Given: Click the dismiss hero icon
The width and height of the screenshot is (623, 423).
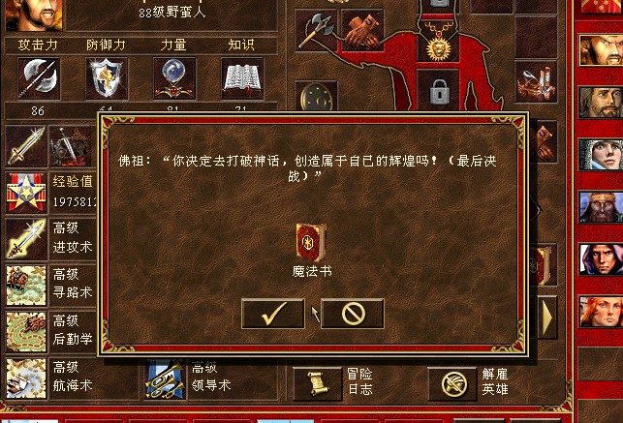Looking at the screenshot, I should [x=452, y=383].
